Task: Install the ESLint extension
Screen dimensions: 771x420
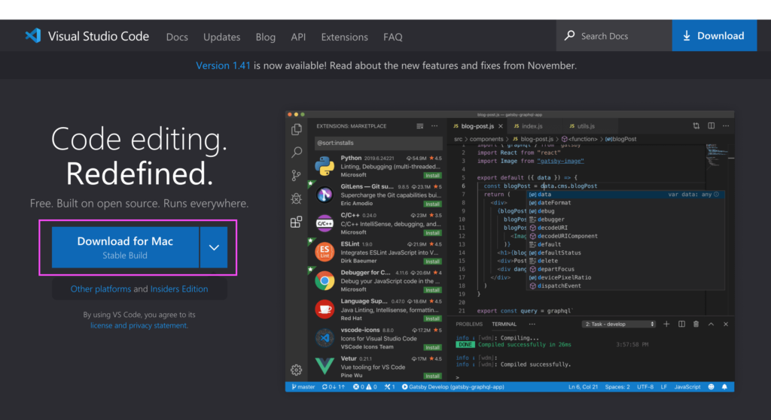Action: (433, 261)
